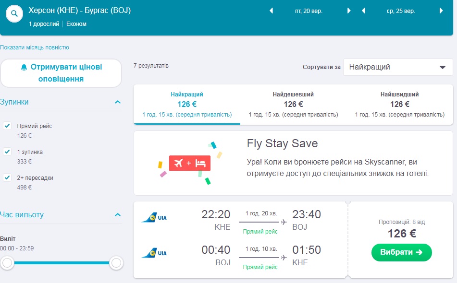Go to previous departure date arrow

pyautogui.click(x=271, y=11)
